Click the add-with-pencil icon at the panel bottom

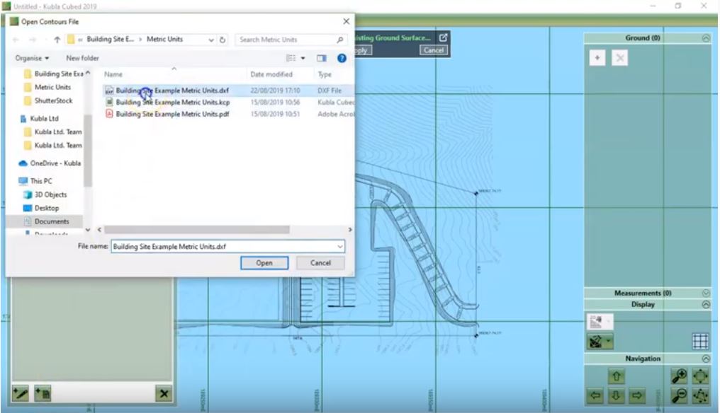pyautogui.click(x=21, y=393)
